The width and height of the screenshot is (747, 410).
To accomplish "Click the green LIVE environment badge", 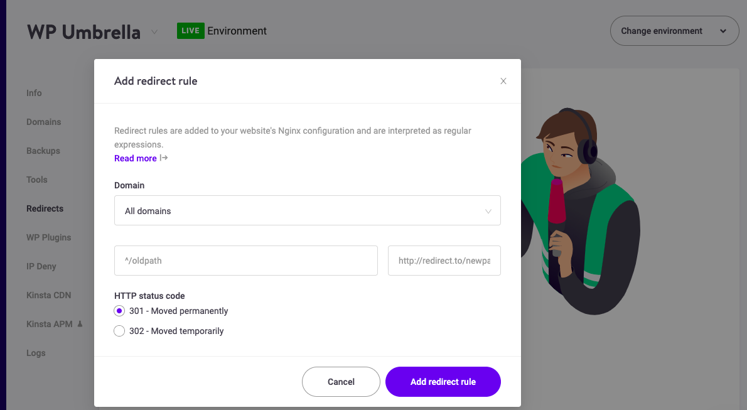I will pyautogui.click(x=191, y=31).
